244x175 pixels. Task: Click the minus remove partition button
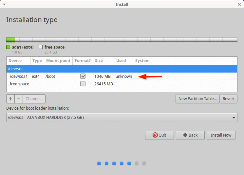(x=19, y=99)
